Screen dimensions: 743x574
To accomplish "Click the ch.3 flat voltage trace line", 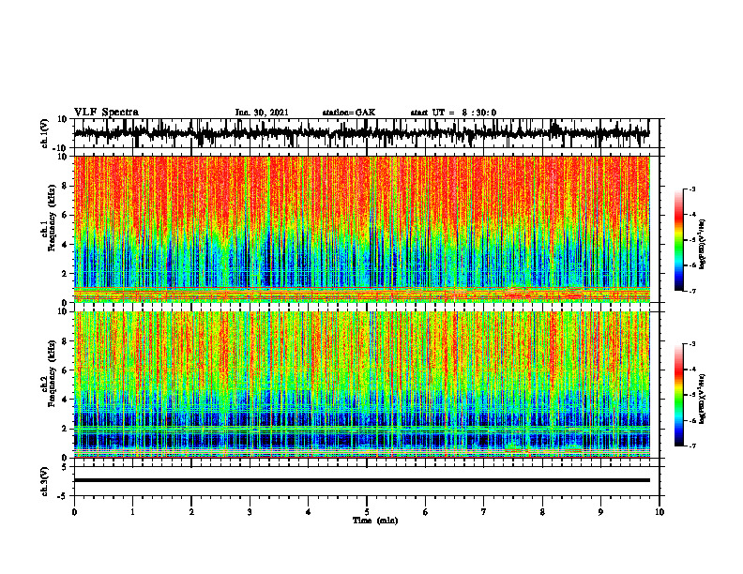I will point(362,480).
